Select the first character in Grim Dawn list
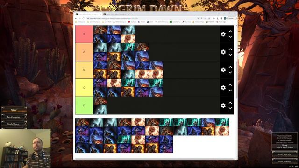This screenshot has height=168, width=299. click(x=285, y=137)
